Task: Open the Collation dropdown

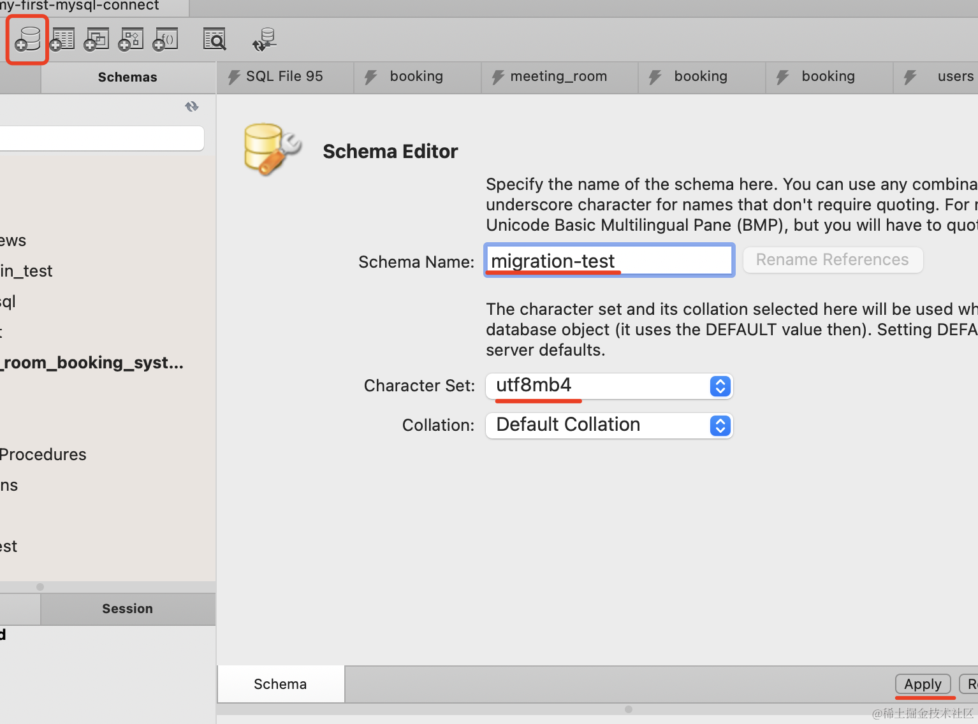Action: (609, 426)
